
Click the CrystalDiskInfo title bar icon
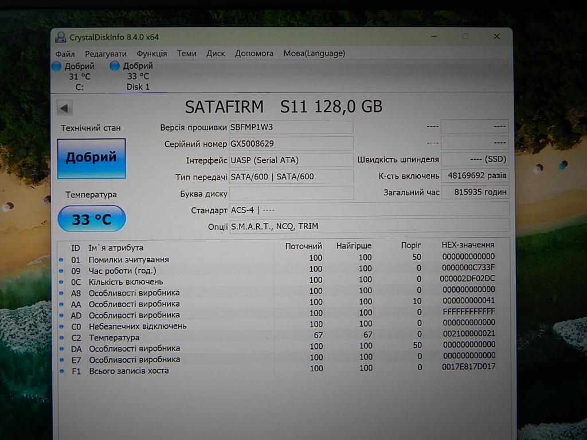point(60,37)
